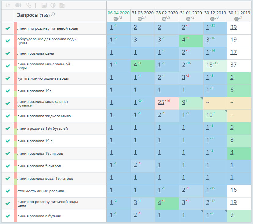This screenshot has width=253, height=224.
Task: Select the 30.12.2019 date column header
Action: point(215,13)
